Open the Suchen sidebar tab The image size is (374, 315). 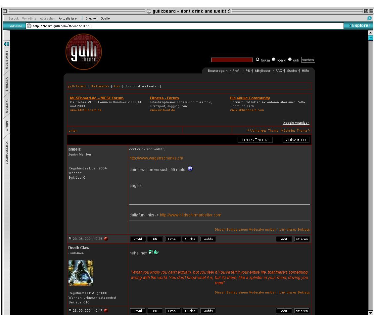pyautogui.click(x=7, y=106)
